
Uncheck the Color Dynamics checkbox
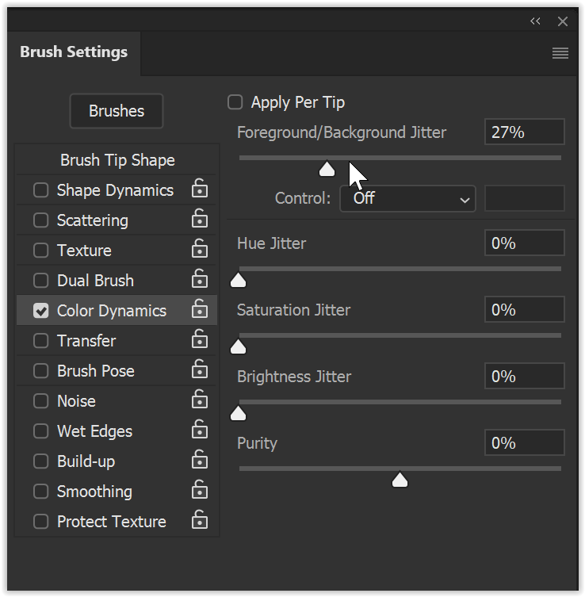(40, 311)
